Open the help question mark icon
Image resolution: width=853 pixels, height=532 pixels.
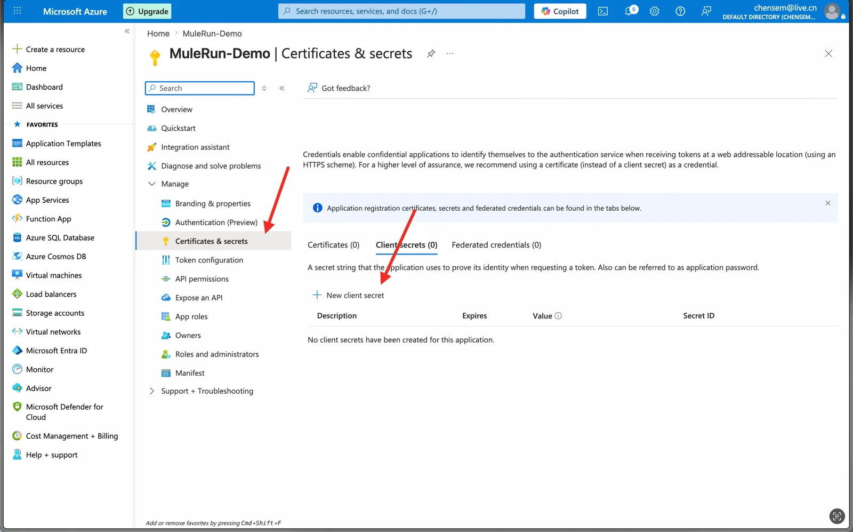point(680,11)
